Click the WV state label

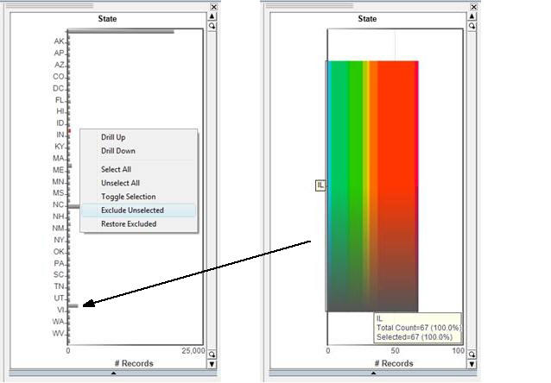click(x=59, y=333)
